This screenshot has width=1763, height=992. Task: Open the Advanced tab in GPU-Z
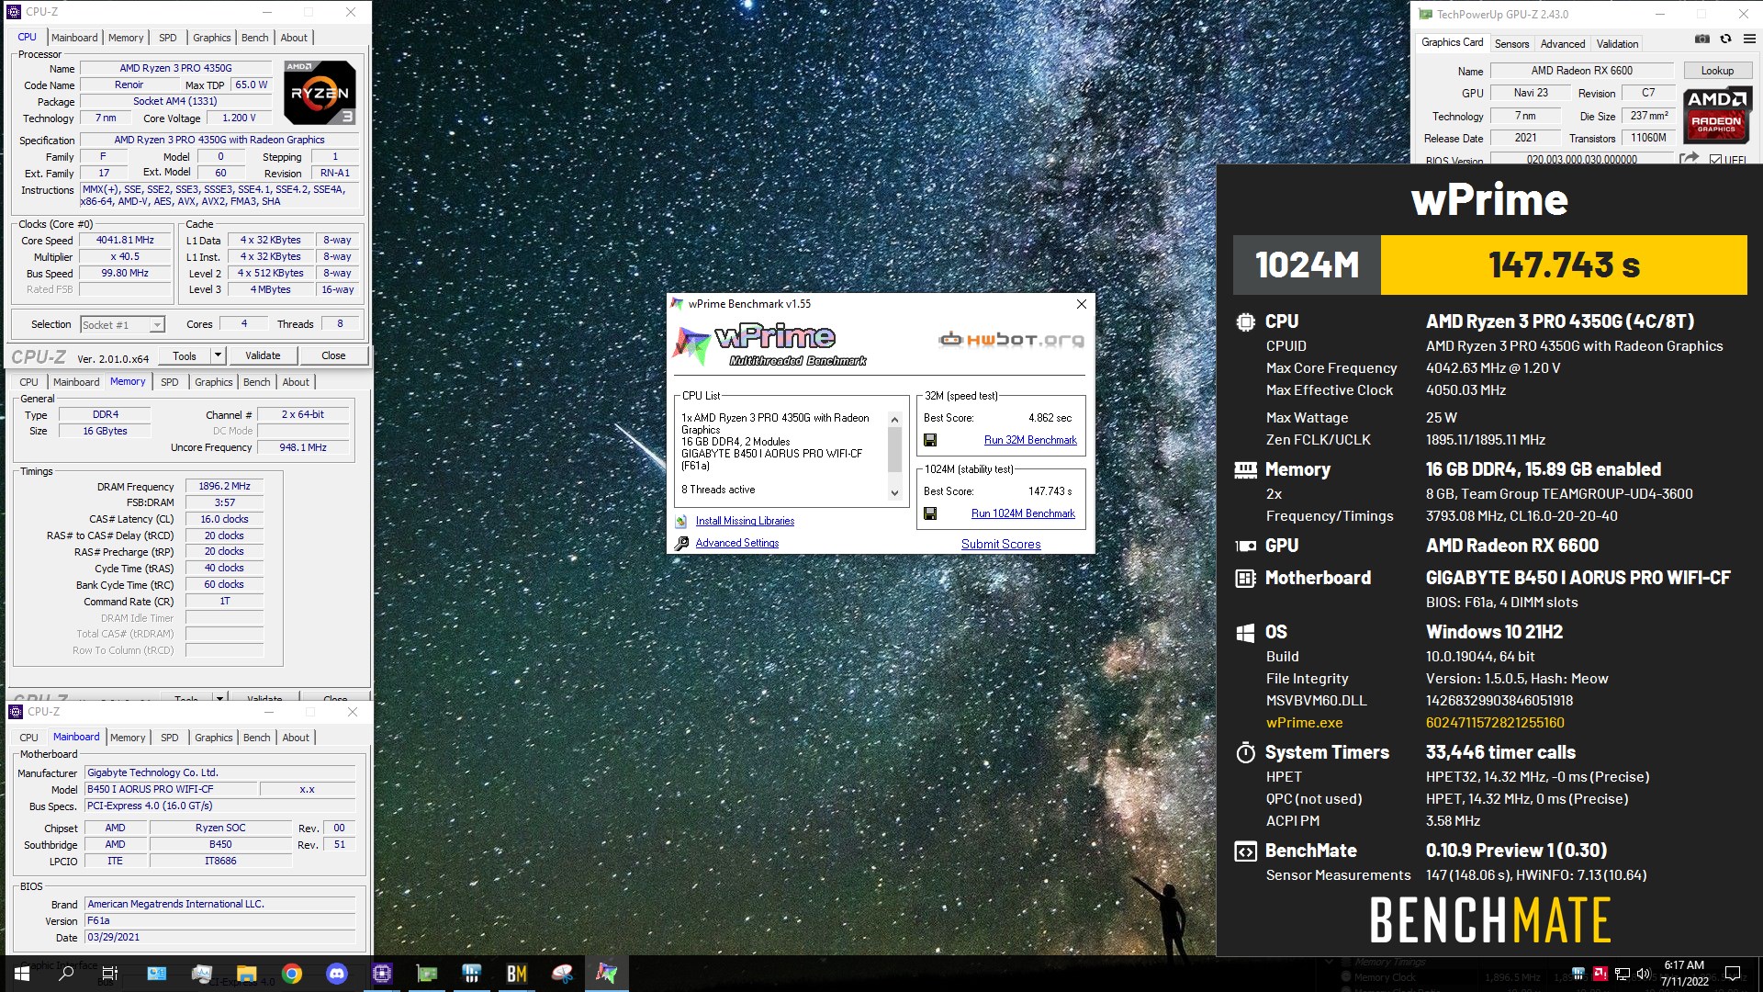[1563, 43]
